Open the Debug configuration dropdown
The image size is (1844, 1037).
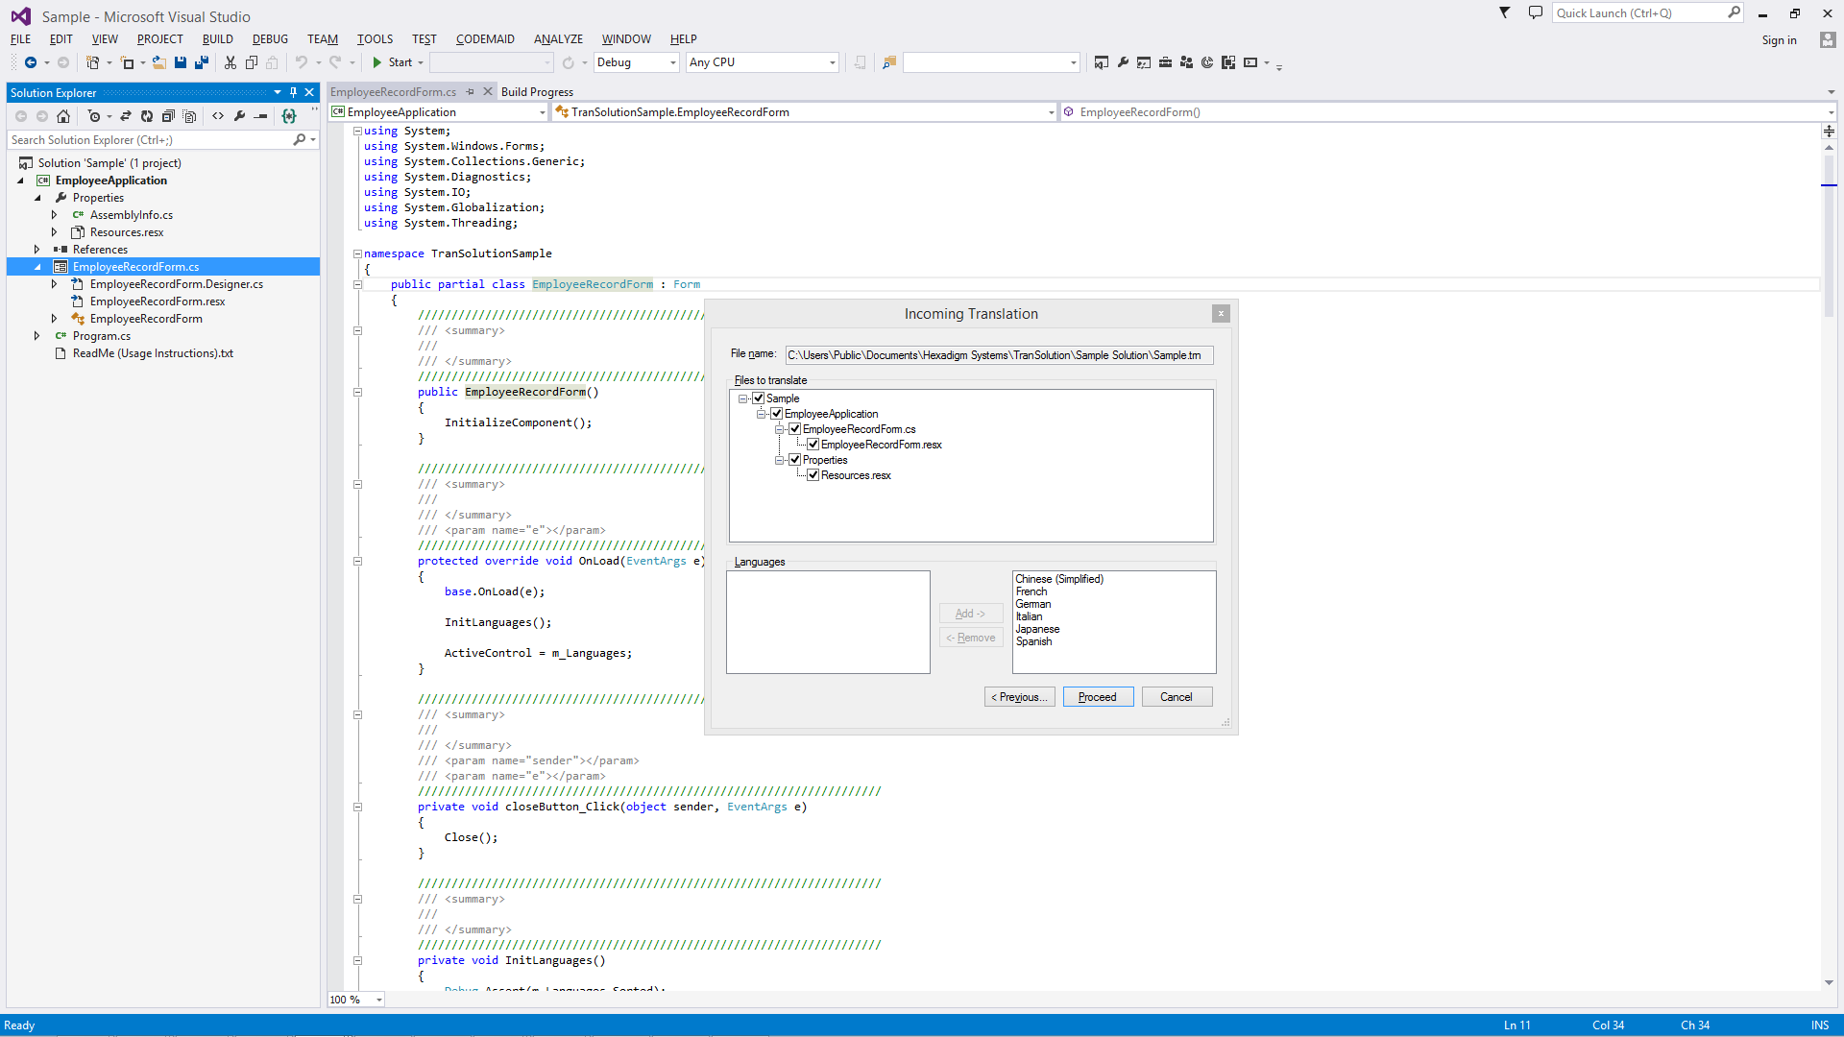[637, 62]
